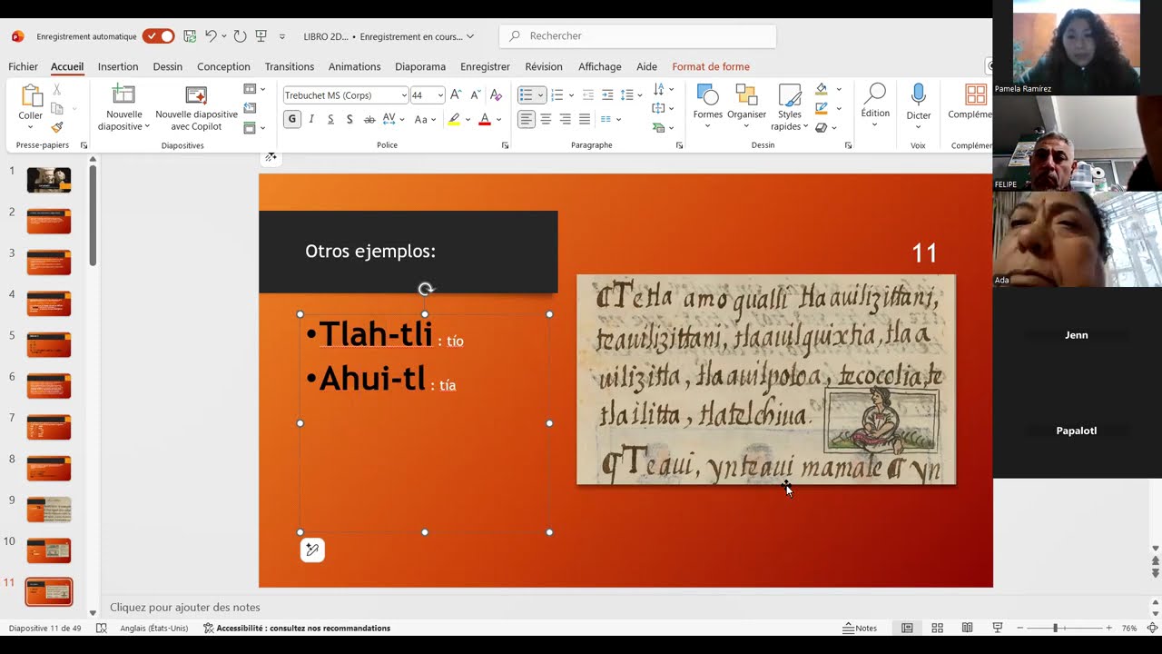Screen dimensions: 1162x654
Task: Turn off Enregistrement automatique switch
Action: click(x=159, y=36)
